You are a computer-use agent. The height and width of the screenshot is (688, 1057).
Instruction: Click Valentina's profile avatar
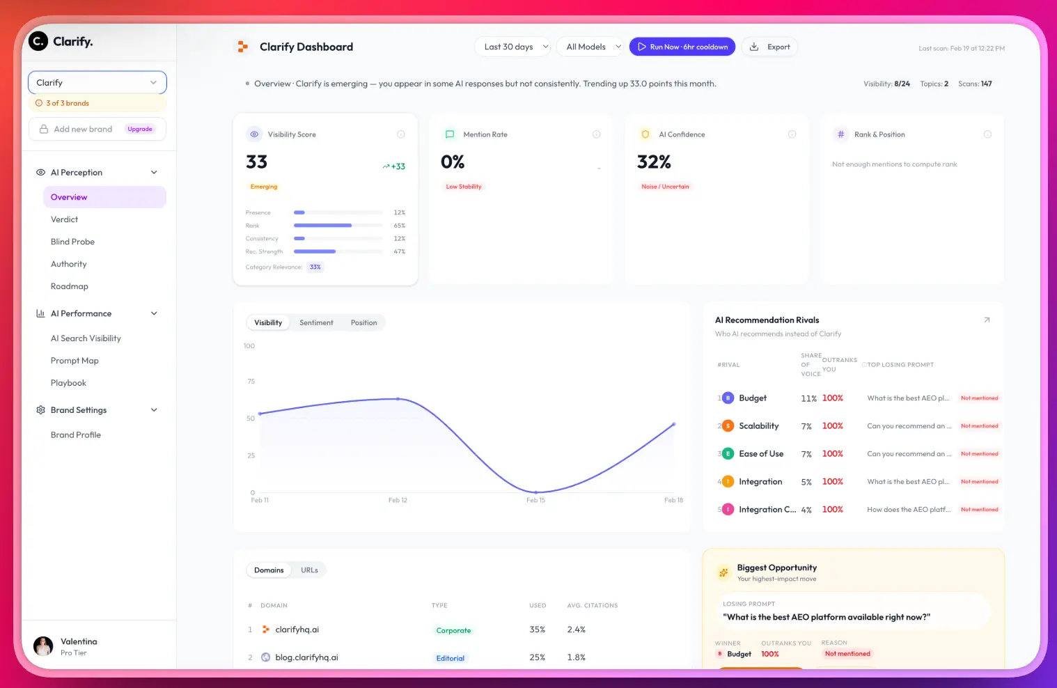(43, 646)
